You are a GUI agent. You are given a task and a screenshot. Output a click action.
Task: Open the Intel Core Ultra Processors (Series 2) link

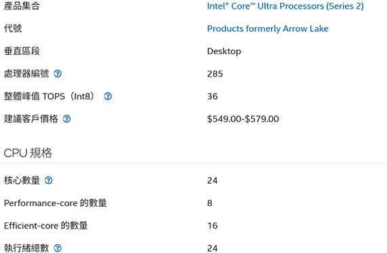point(285,6)
